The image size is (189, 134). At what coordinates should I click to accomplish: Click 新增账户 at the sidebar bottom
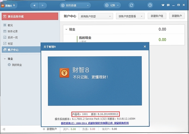50,129
